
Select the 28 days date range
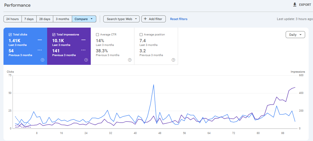[x=45, y=19]
